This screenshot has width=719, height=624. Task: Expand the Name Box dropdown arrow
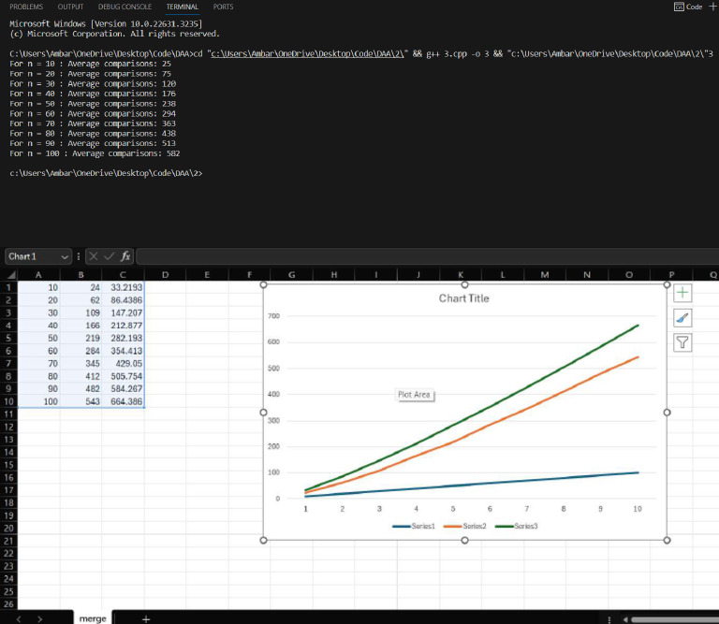tap(65, 256)
